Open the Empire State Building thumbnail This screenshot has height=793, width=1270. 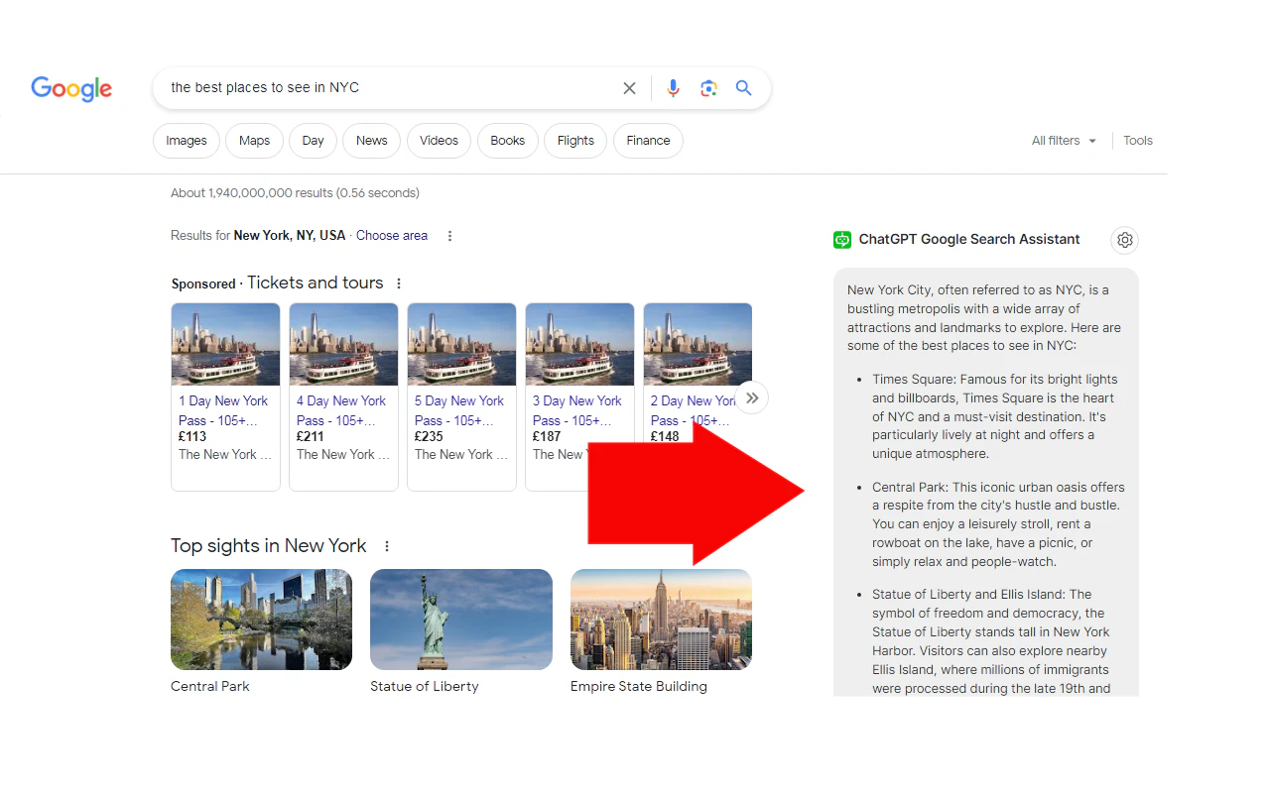pos(661,620)
